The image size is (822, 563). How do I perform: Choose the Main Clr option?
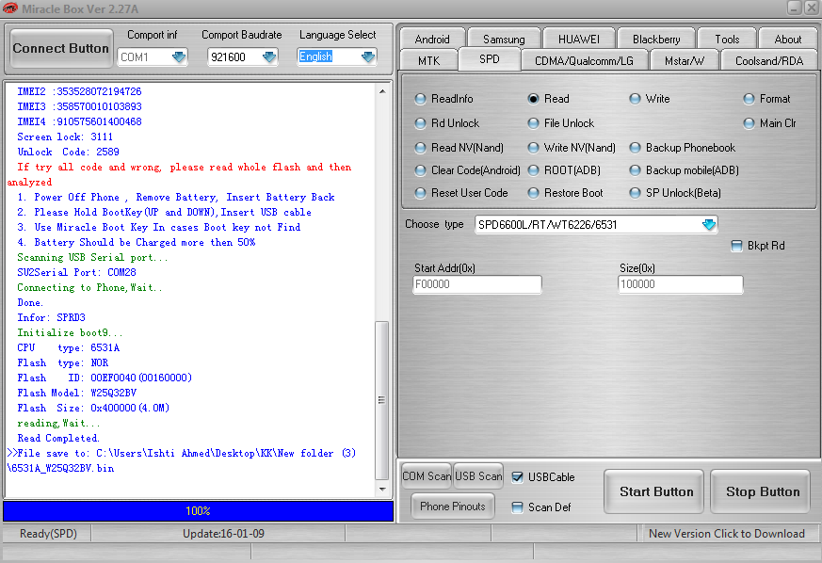coord(769,123)
